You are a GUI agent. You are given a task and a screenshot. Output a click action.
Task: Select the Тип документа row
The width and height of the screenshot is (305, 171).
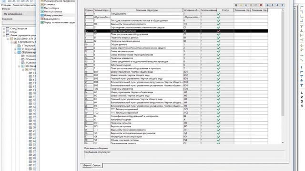pyautogui.click(x=176, y=14)
